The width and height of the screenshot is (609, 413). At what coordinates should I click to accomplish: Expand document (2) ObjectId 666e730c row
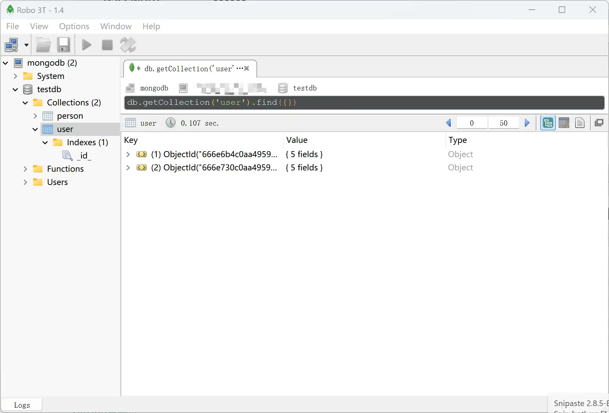point(128,167)
